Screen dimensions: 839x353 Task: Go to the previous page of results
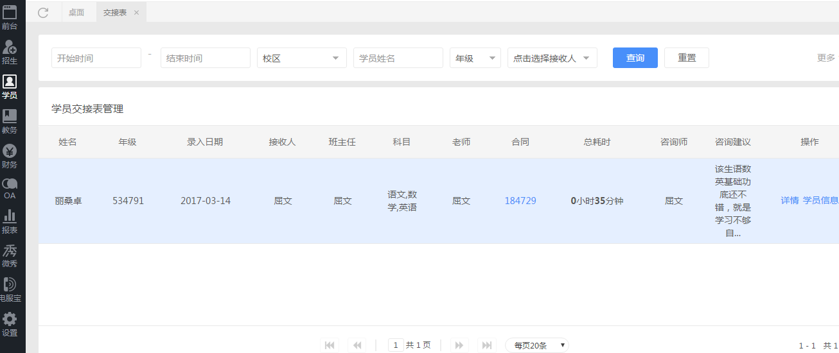coord(357,345)
